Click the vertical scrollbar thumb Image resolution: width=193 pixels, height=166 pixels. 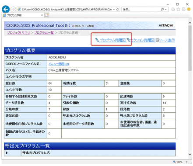(x=190, y=48)
